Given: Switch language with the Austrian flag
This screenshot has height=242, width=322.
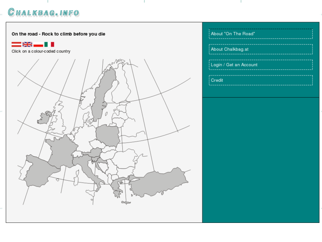Looking at the screenshot, I should click(x=16, y=44).
